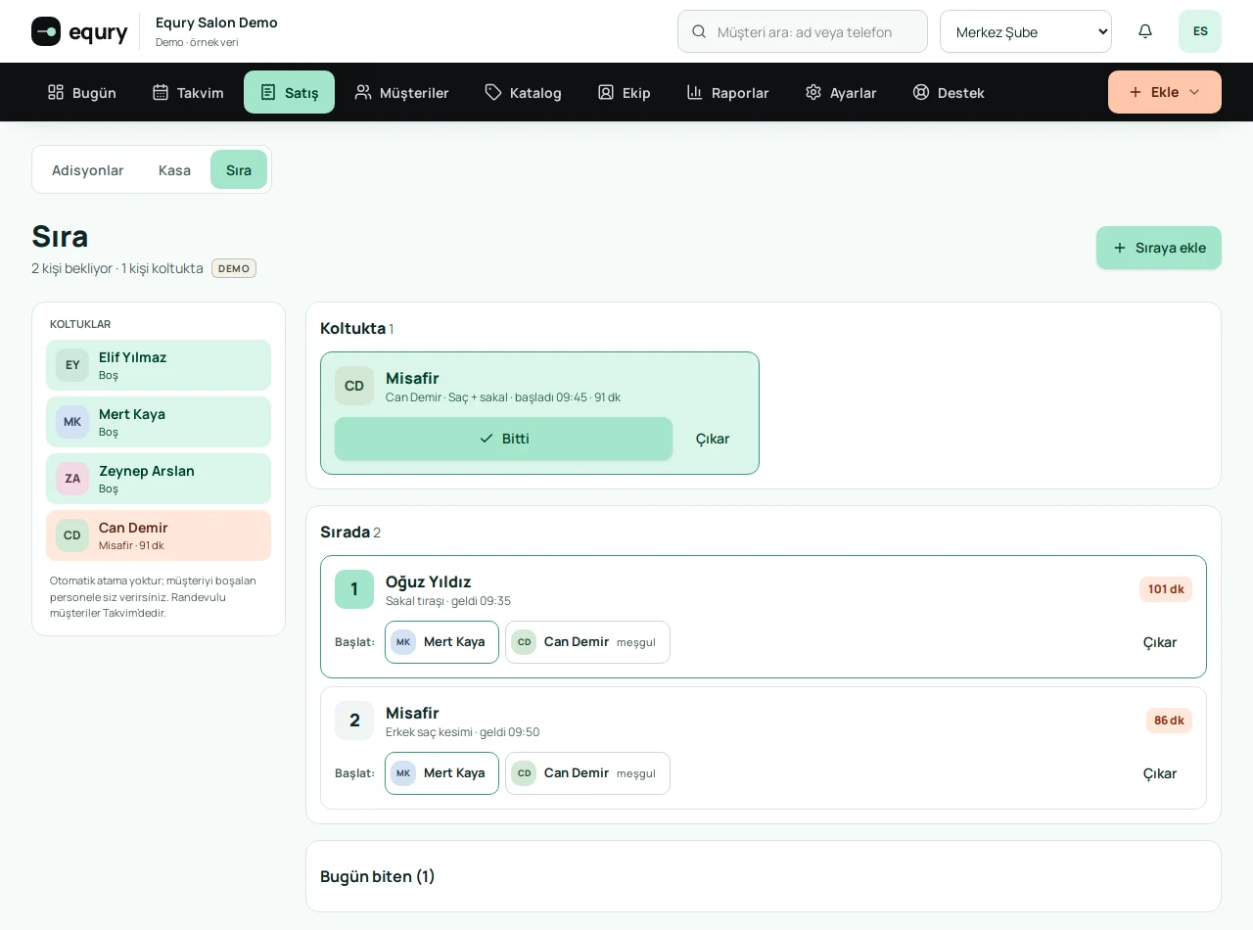Select Can Demir chair in Koltuklar
Screen dimensions: 1253x930
[x=159, y=535]
